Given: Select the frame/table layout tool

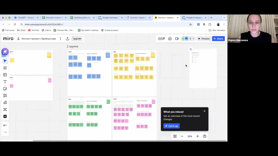Looking at the screenshot, I should click(5, 75).
